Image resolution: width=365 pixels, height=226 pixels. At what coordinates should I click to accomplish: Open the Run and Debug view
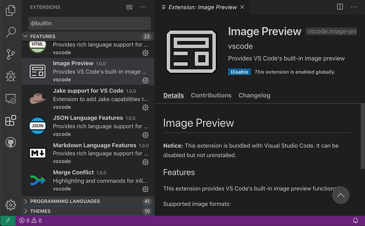click(x=11, y=76)
